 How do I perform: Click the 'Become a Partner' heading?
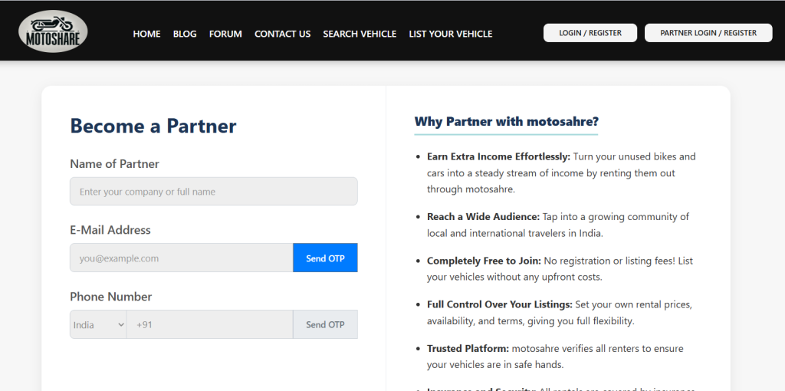(x=153, y=126)
